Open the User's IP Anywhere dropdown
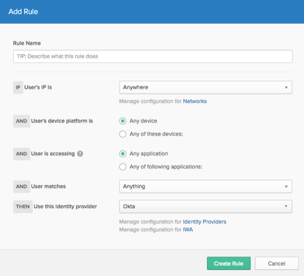The width and height of the screenshot is (304, 276). pos(206,87)
